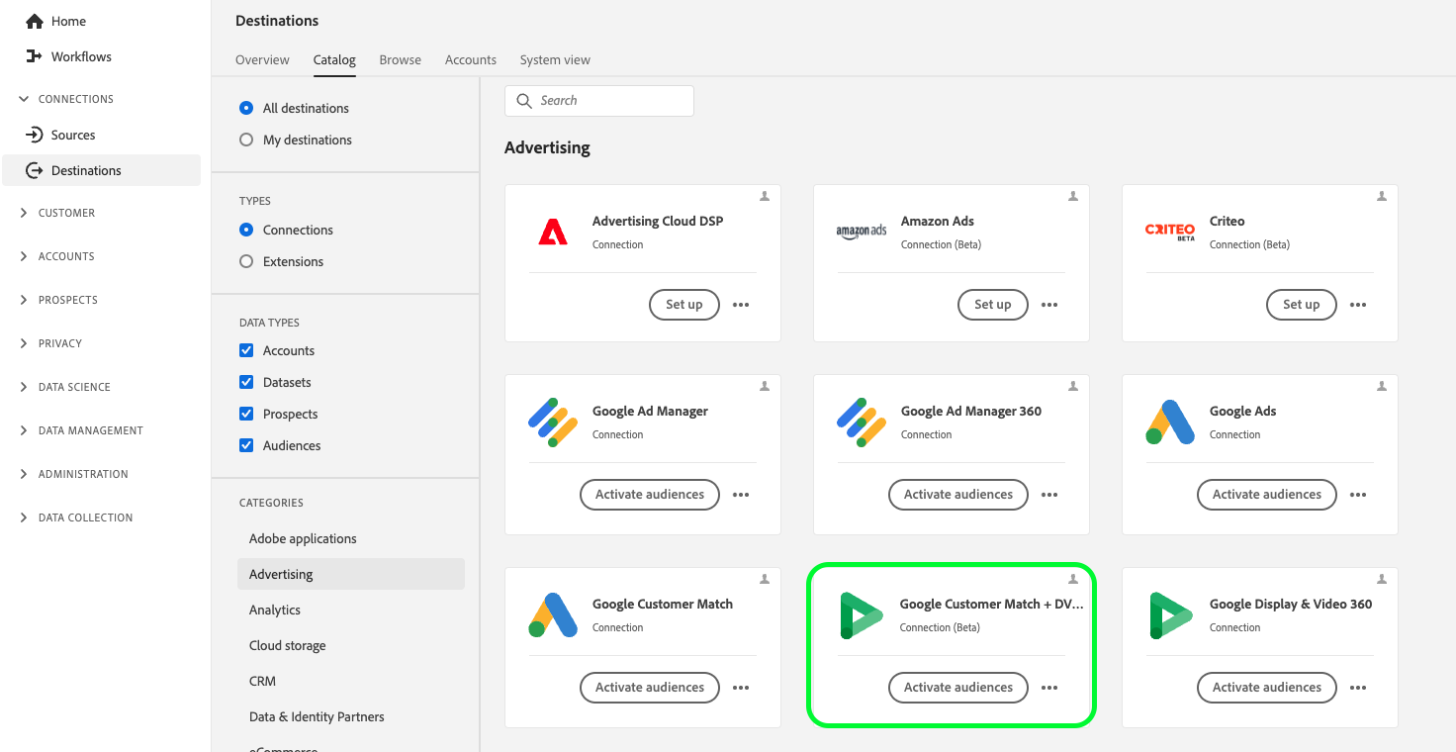1456x752 pixels.
Task: Click Set up for Advertising Cloud DSP
Action: click(684, 305)
